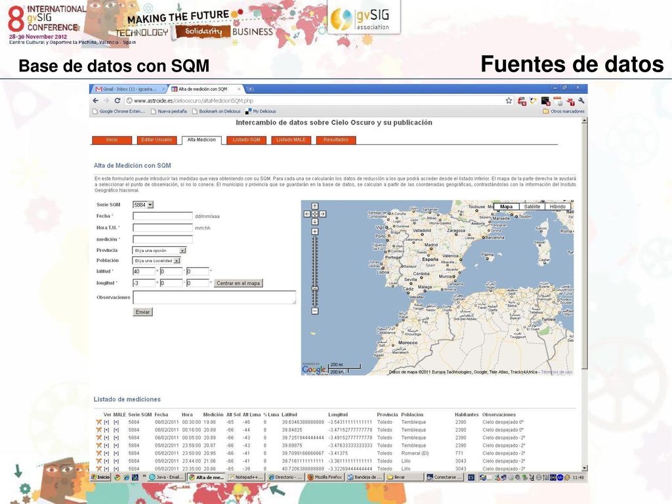The image size is (672, 504).
Task: Open the Resultados tab
Action: [x=336, y=140]
